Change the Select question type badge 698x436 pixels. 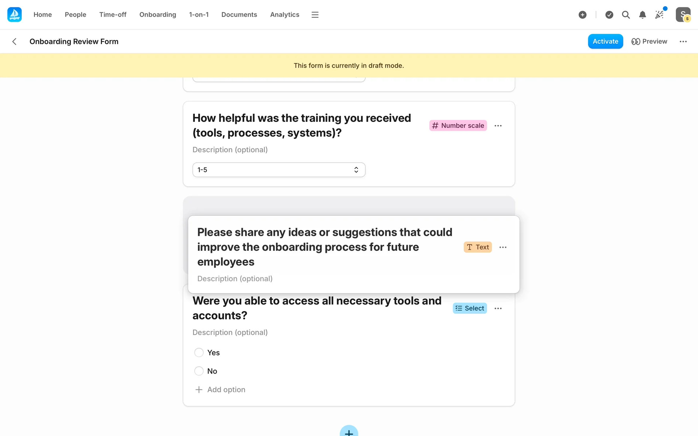(x=470, y=308)
